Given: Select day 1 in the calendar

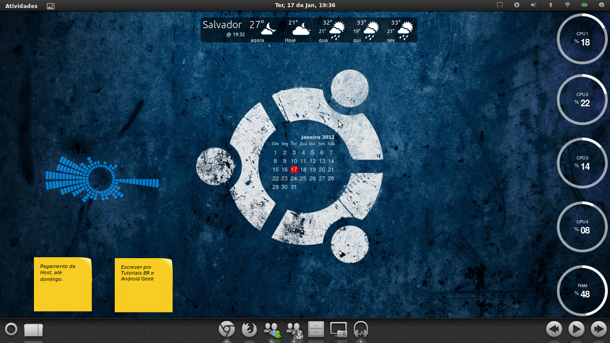Looking at the screenshot, I should pos(276,153).
